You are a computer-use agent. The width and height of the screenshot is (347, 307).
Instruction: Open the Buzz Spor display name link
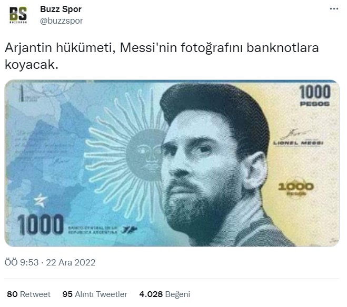click(61, 9)
